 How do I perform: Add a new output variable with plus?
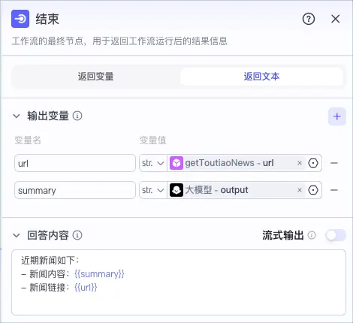(x=337, y=116)
